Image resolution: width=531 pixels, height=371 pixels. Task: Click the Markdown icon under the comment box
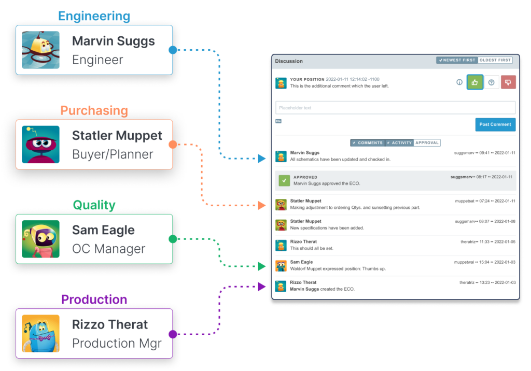(x=278, y=121)
